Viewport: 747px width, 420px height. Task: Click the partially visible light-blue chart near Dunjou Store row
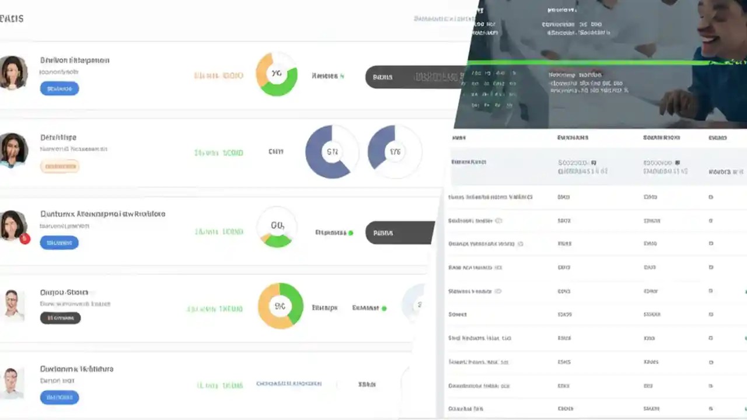click(x=417, y=304)
